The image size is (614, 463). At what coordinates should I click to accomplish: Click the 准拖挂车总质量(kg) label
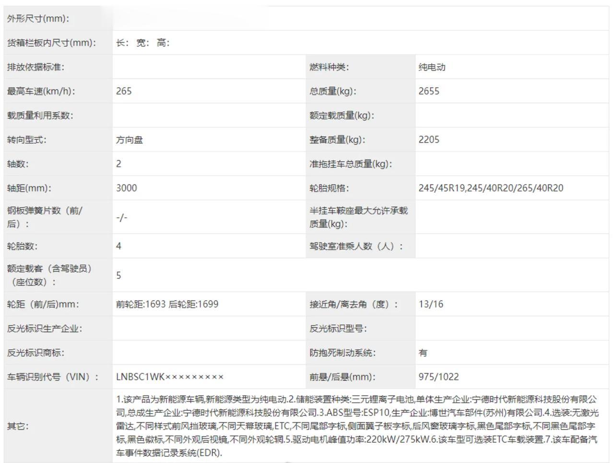point(351,164)
